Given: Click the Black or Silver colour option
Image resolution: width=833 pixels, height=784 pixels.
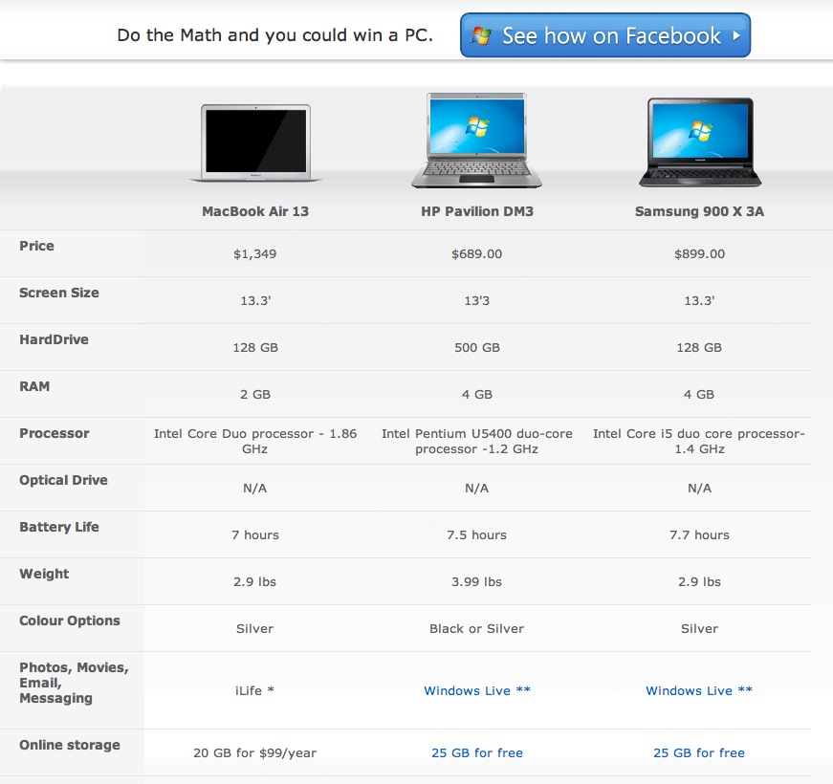Looking at the screenshot, I should 477,628.
